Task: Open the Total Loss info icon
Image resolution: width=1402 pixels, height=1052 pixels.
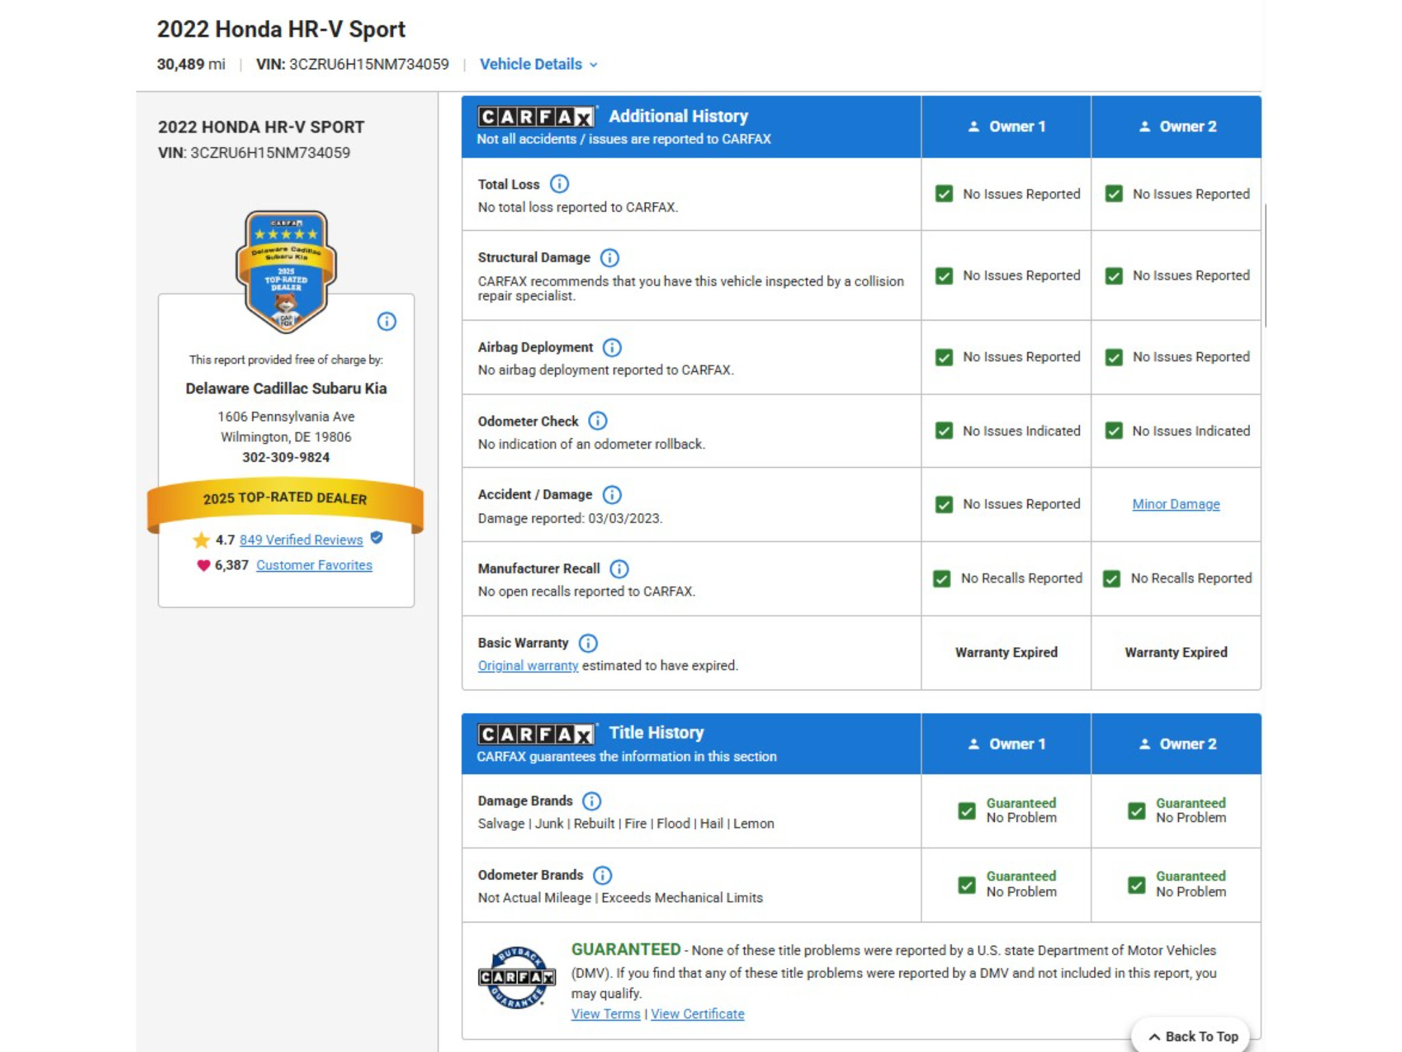Action: coord(559,184)
